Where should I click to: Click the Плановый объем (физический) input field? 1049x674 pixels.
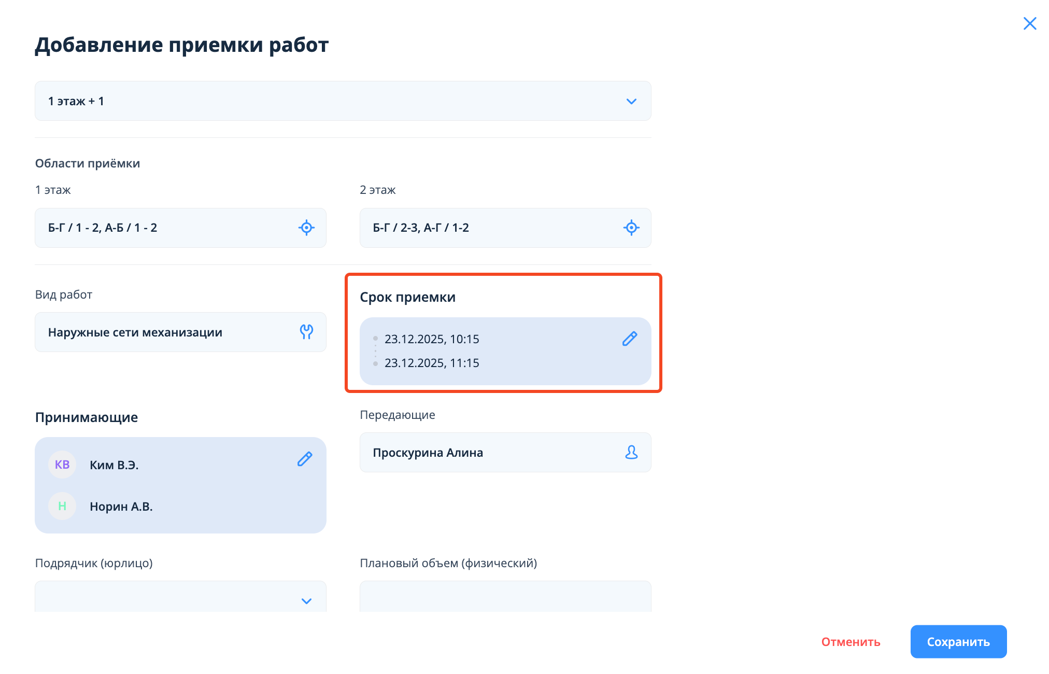click(x=505, y=597)
